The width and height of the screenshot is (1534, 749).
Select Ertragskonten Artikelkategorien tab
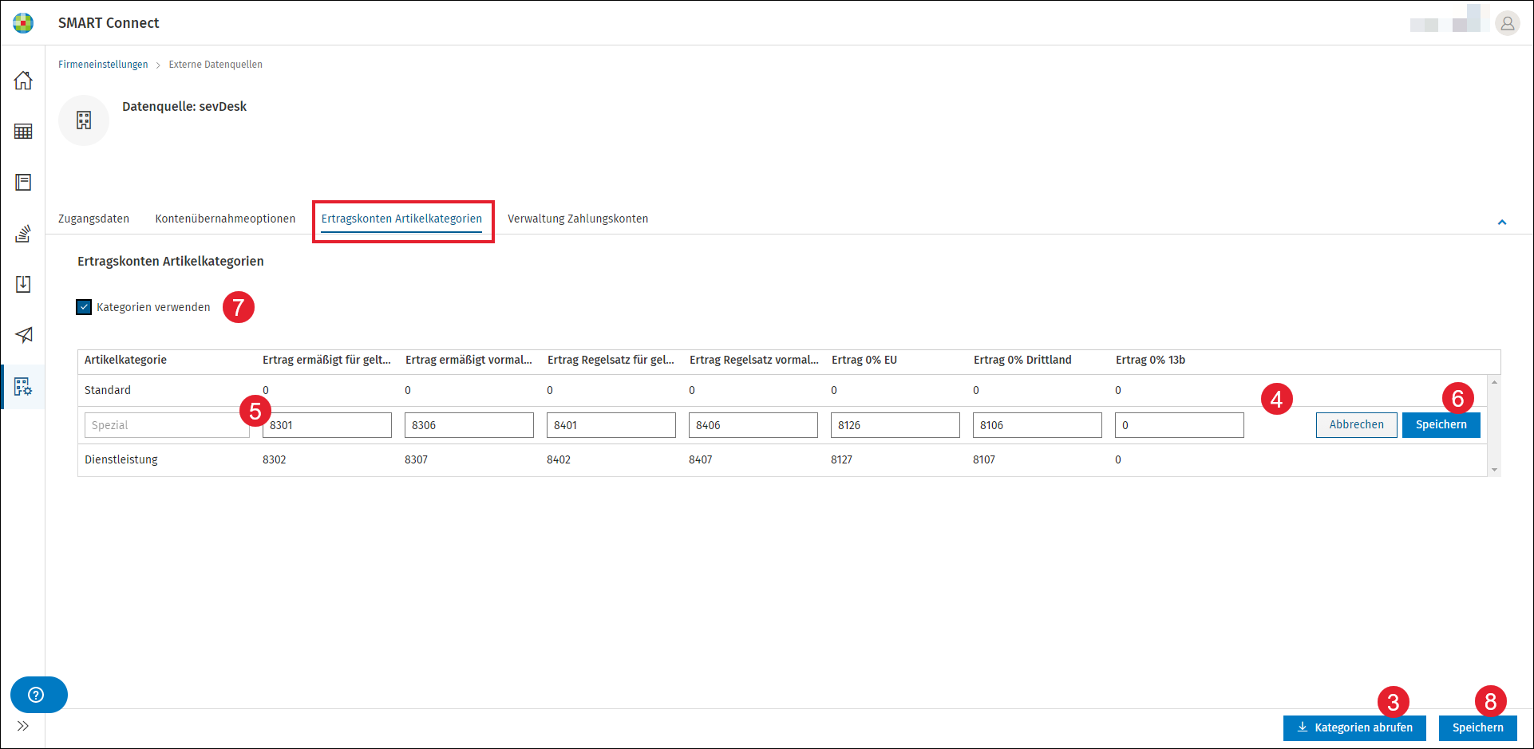tap(401, 219)
